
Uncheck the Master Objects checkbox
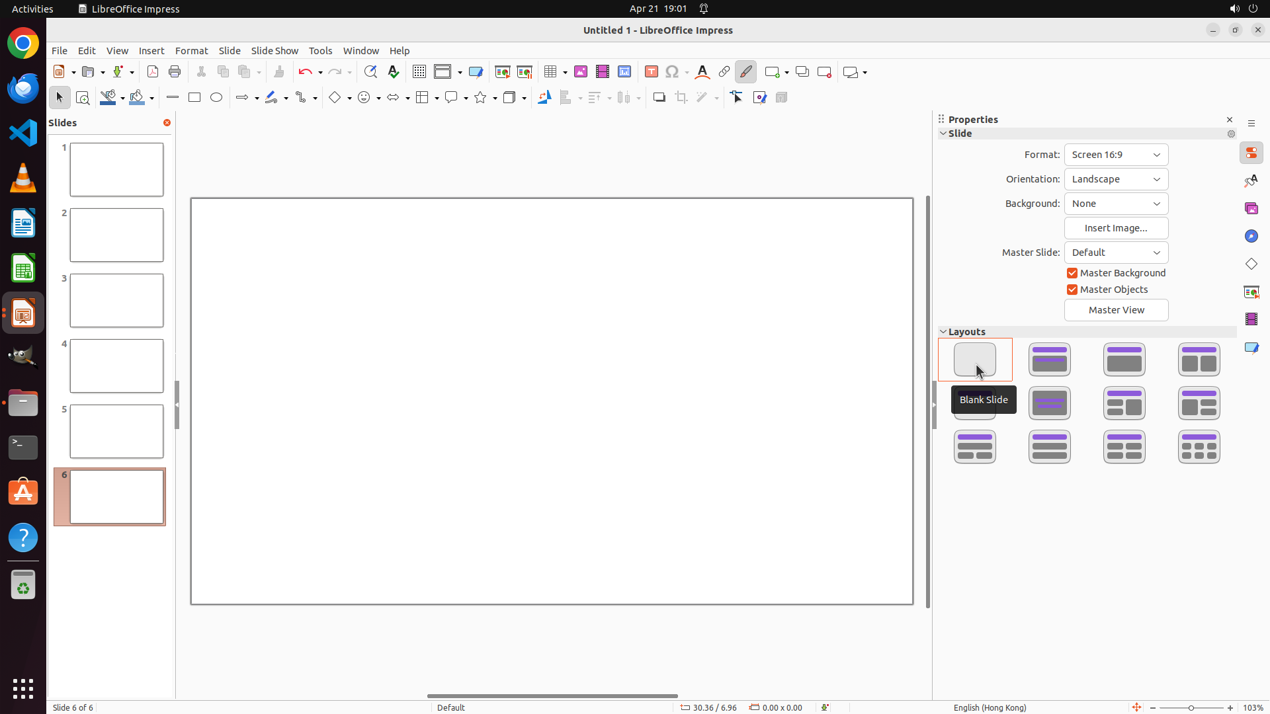[x=1072, y=290]
